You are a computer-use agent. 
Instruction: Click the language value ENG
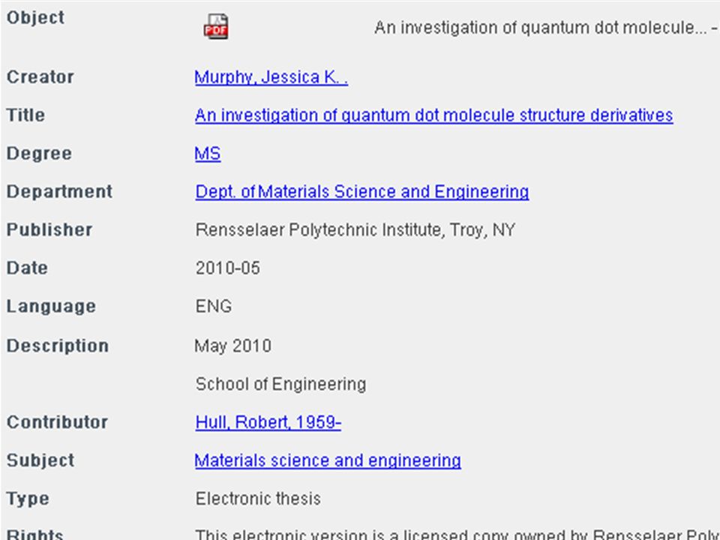(x=214, y=306)
